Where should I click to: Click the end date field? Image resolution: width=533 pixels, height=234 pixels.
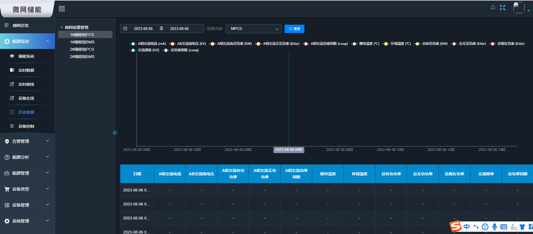tap(179, 29)
